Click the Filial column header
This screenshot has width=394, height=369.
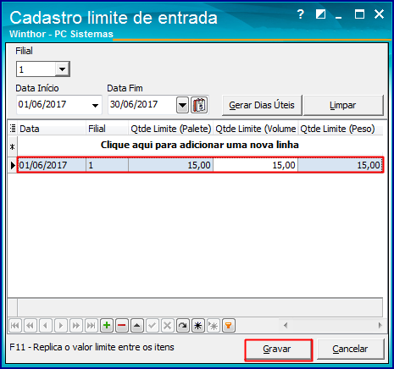click(x=107, y=129)
